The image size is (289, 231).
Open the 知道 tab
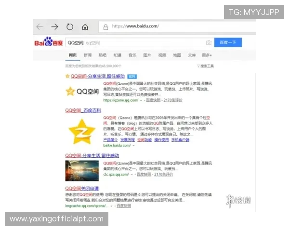118,55
